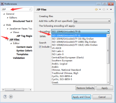
Task: Collapse the Views tree node
Action: pyautogui.click(x=11, y=32)
